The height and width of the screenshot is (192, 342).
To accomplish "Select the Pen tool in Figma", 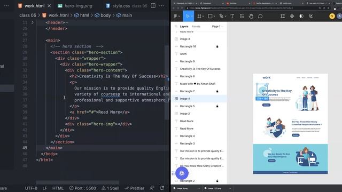I will 221,16.
